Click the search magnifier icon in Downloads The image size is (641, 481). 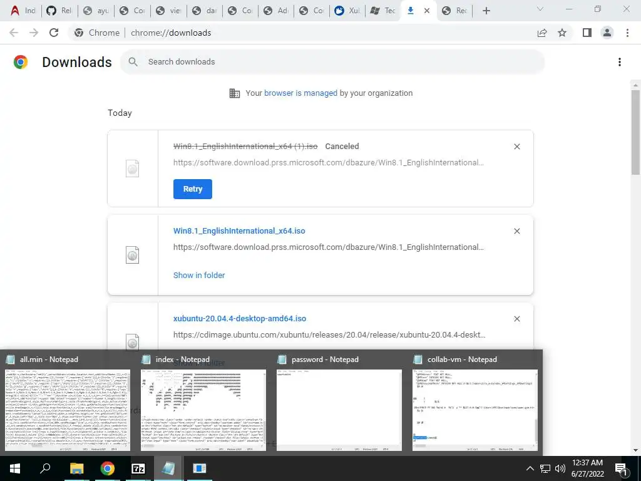pos(133,62)
